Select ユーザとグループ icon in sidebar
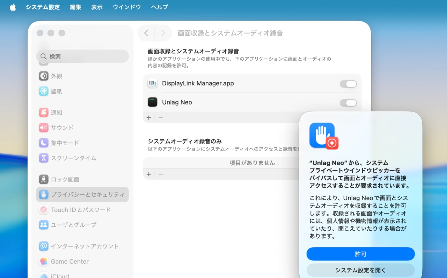The height and width of the screenshot is (278, 447). [44, 225]
